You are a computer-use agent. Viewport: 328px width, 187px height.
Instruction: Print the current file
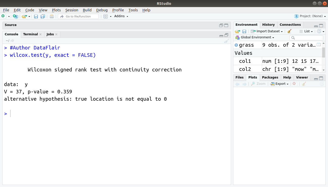pos(51,16)
